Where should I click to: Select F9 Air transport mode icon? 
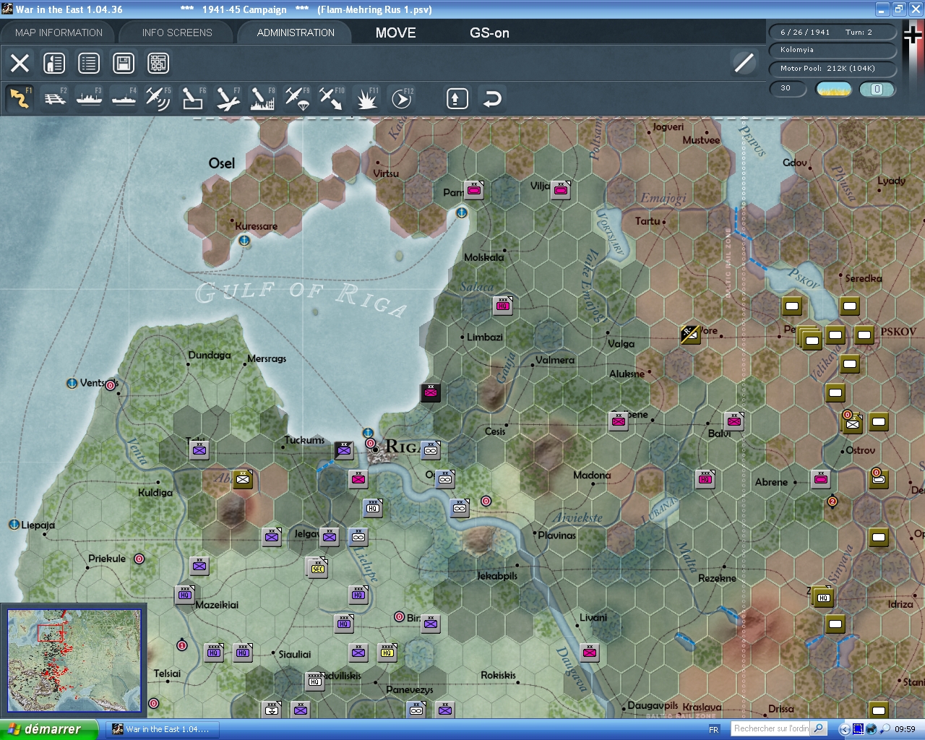pos(297,98)
